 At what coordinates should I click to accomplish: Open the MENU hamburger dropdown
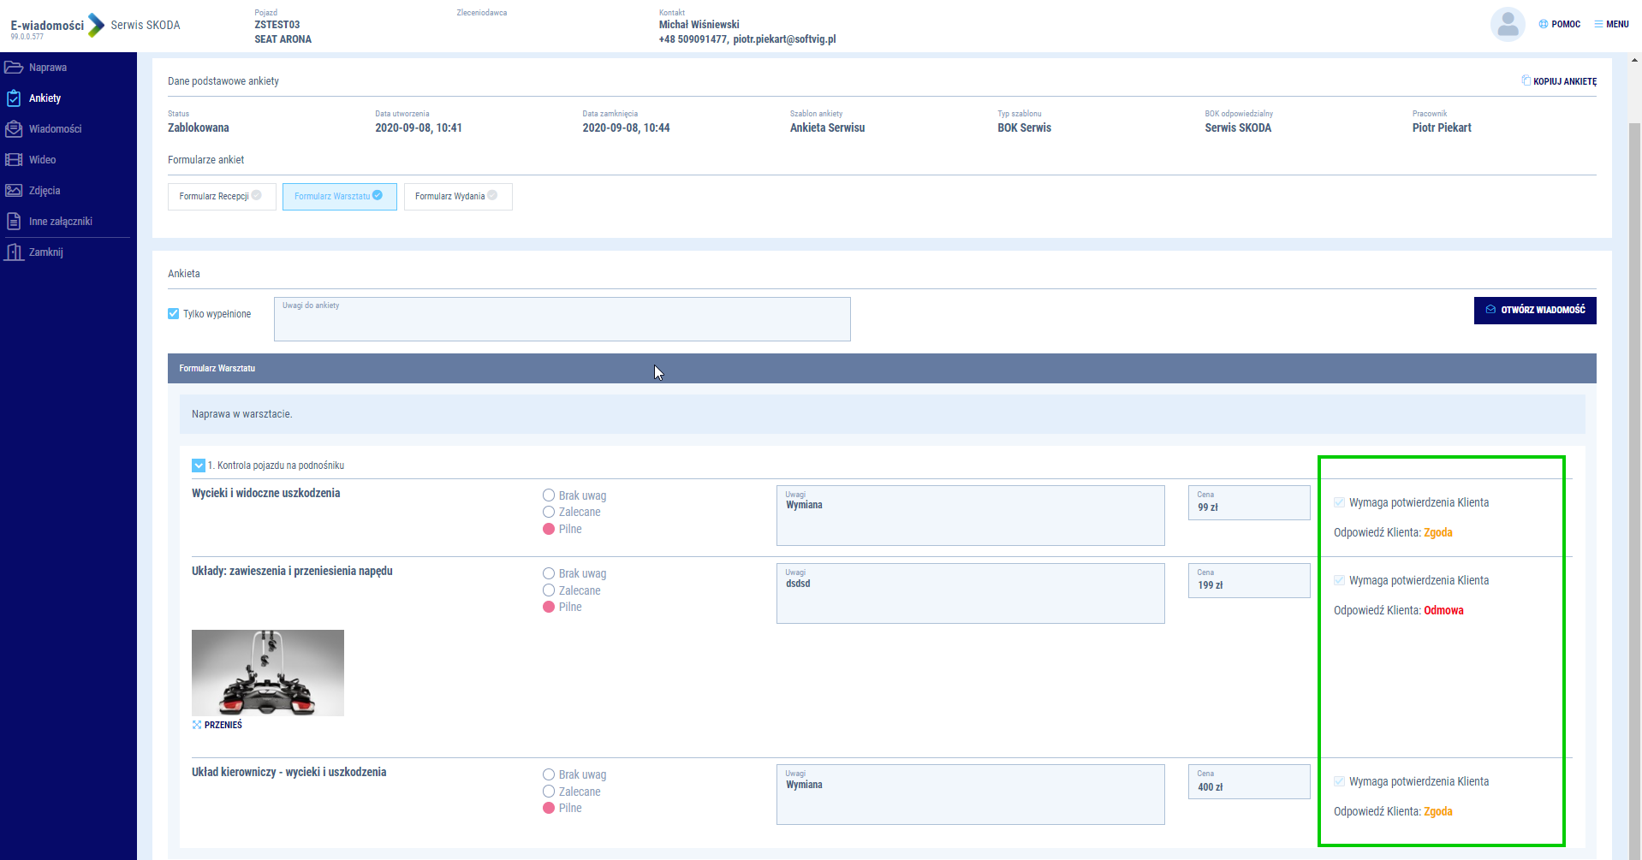click(x=1611, y=24)
